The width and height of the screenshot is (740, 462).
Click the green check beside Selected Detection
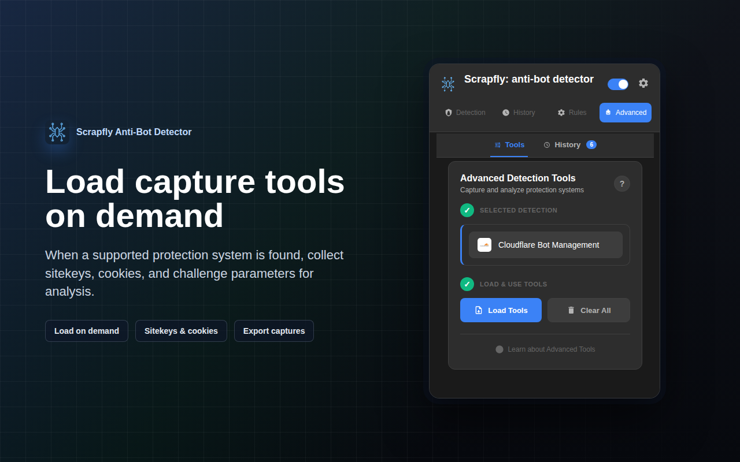point(467,210)
